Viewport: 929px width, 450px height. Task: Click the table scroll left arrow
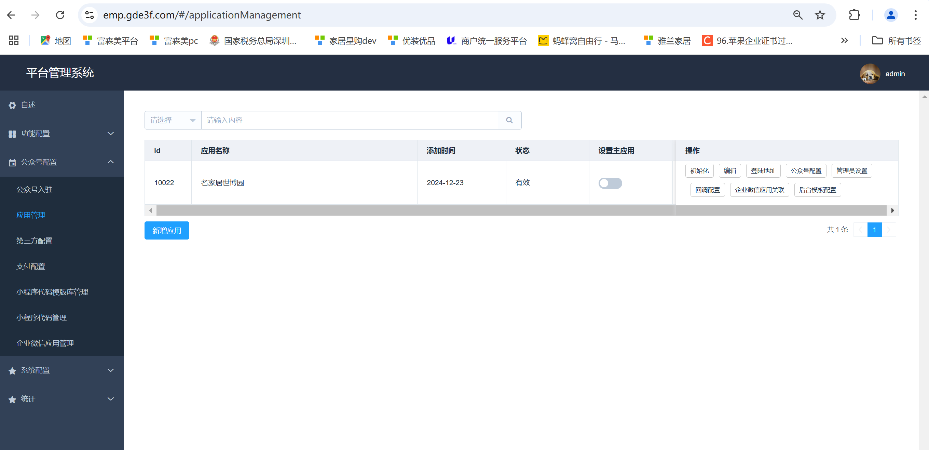(x=150, y=210)
